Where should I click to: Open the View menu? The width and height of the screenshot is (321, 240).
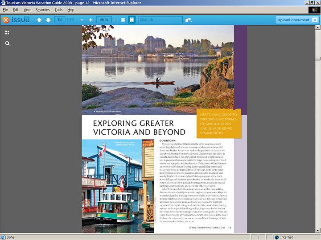(27, 10)
